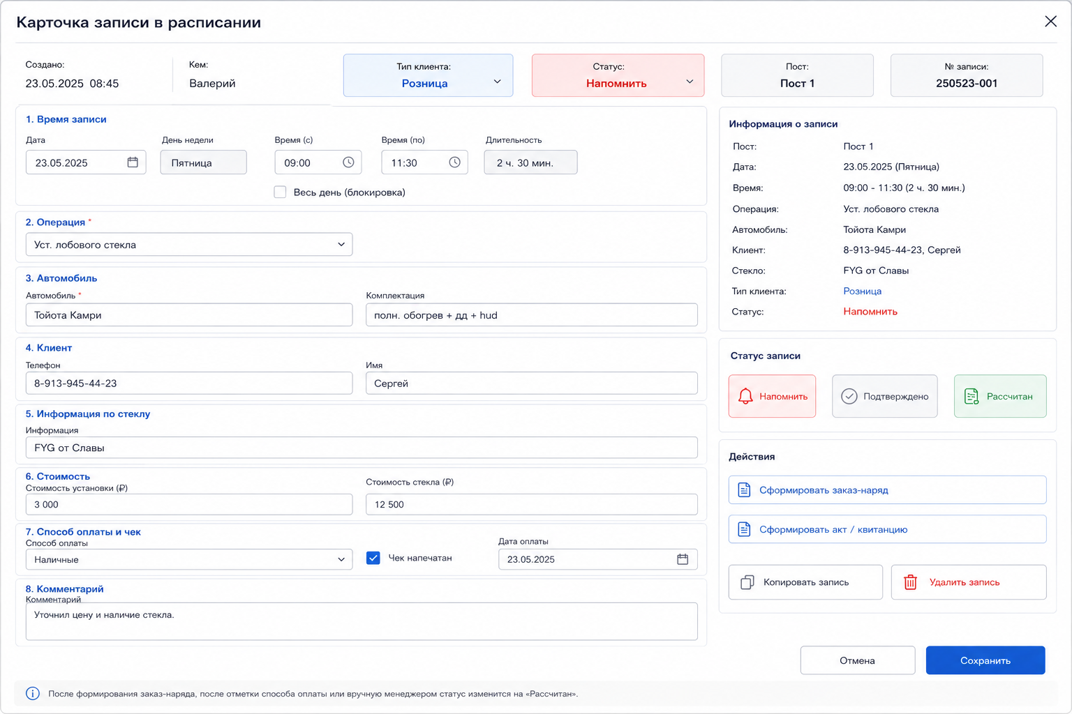Open the calendar icon in Дата оплаты
This screenshot has width=1072, height=714.
click(x=683, y=559)
